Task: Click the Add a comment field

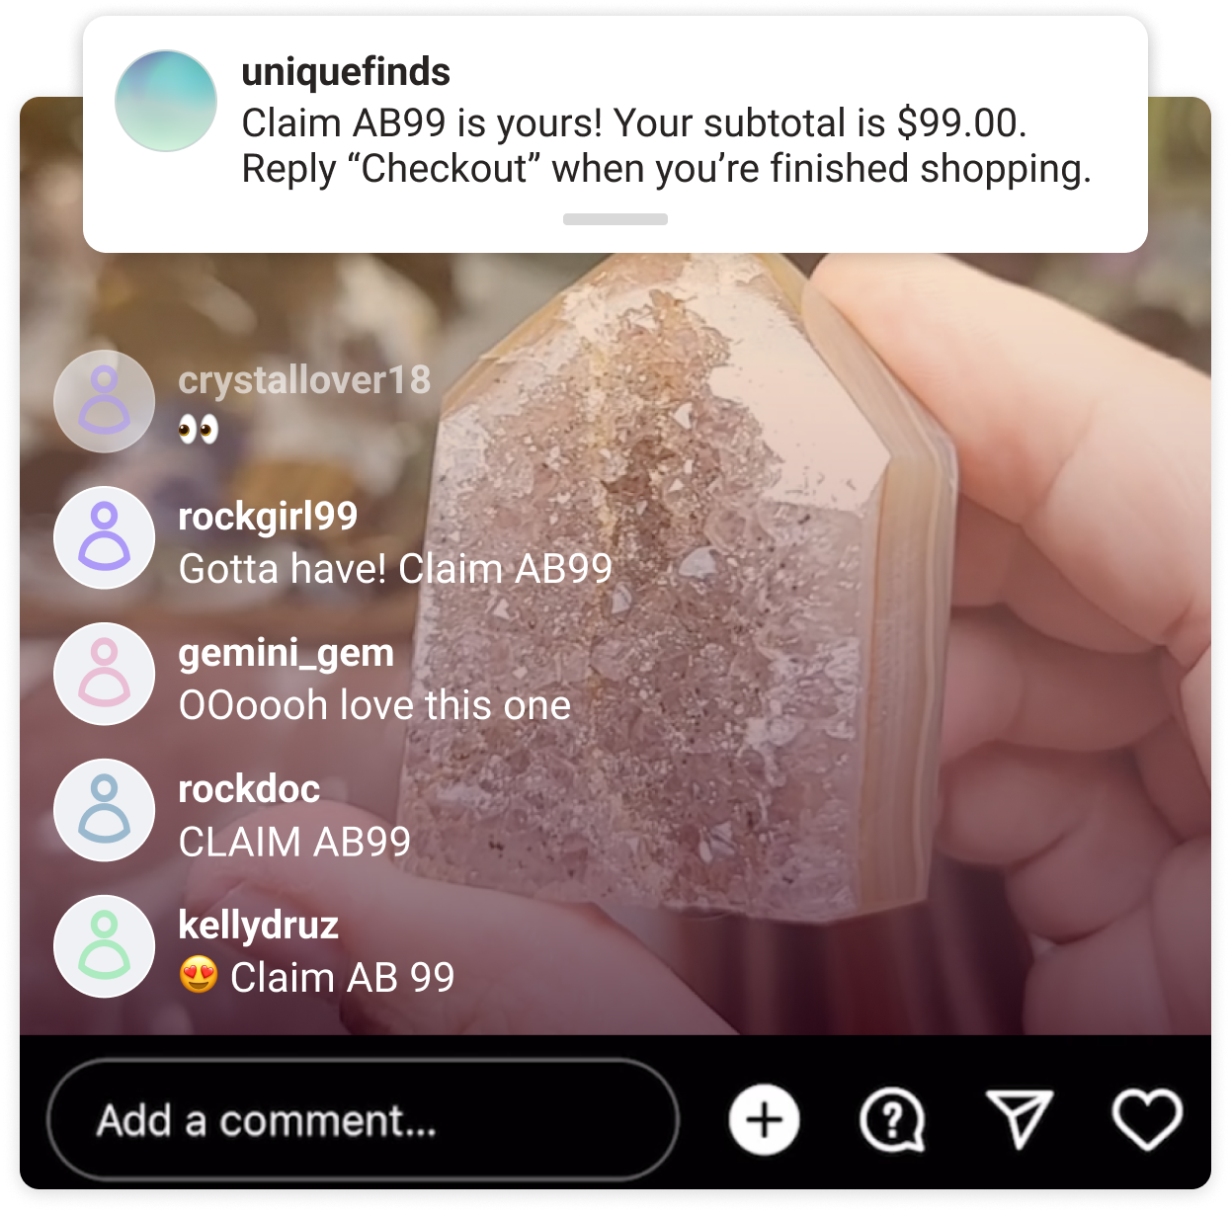Action: click(363, 1120)
